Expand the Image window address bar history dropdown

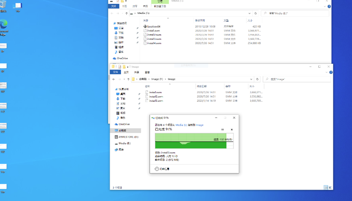pyautogui.click(x=251, y=79)
